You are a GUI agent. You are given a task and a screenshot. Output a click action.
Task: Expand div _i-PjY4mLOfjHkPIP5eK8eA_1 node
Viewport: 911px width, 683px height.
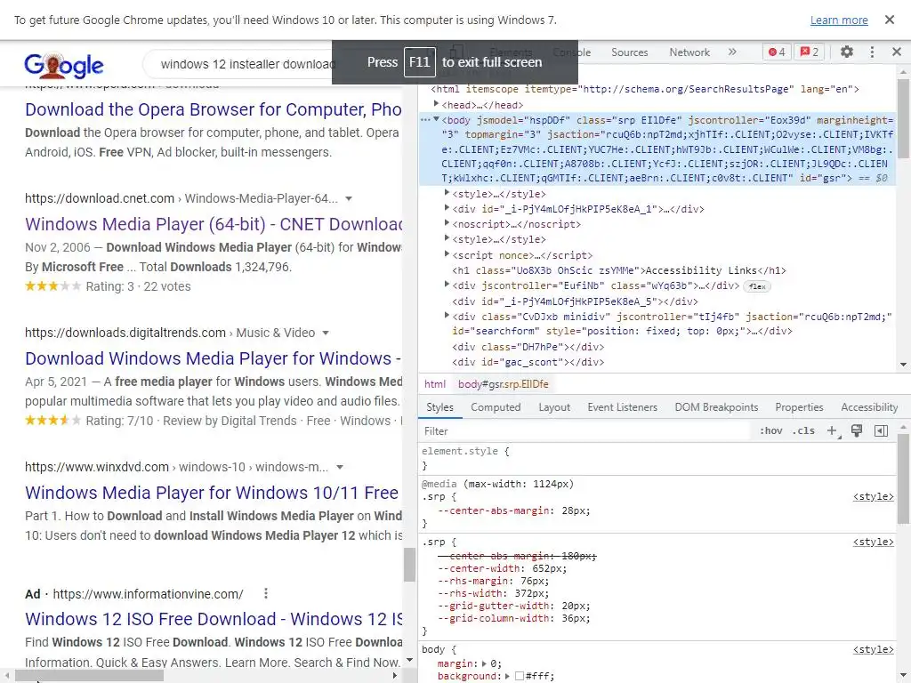447,208
